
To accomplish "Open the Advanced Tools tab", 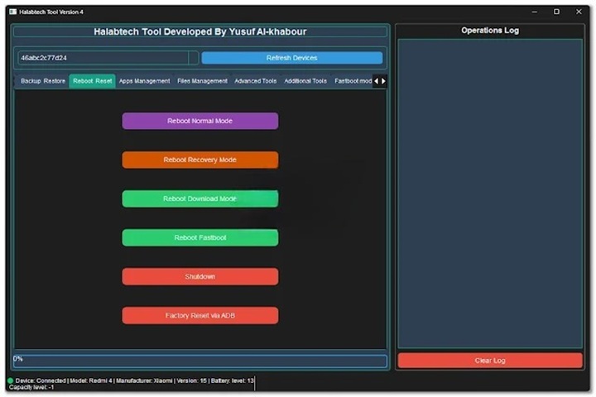I will [x=255, y=81].
